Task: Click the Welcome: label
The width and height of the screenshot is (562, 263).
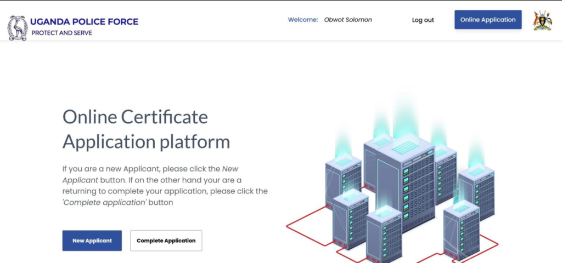Action: (303, 20)
